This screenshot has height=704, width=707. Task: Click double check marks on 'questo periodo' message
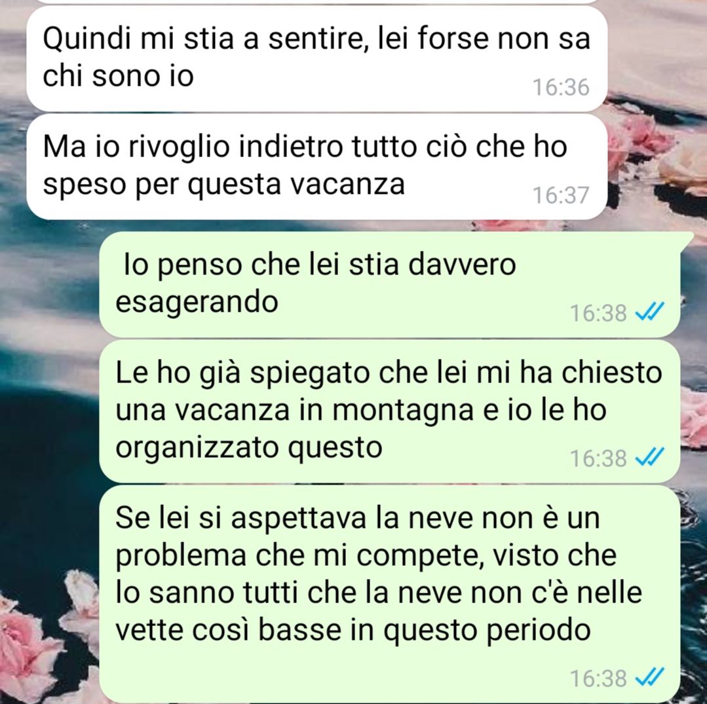[x=649, y=678]
